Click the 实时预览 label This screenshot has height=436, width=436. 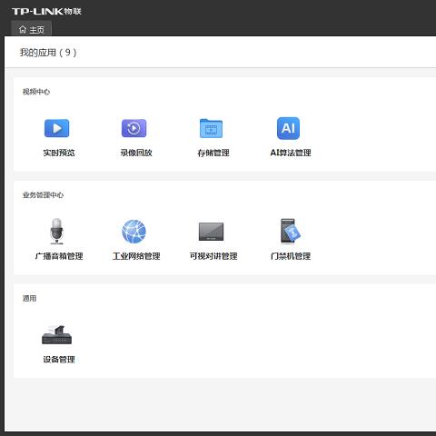59,153
